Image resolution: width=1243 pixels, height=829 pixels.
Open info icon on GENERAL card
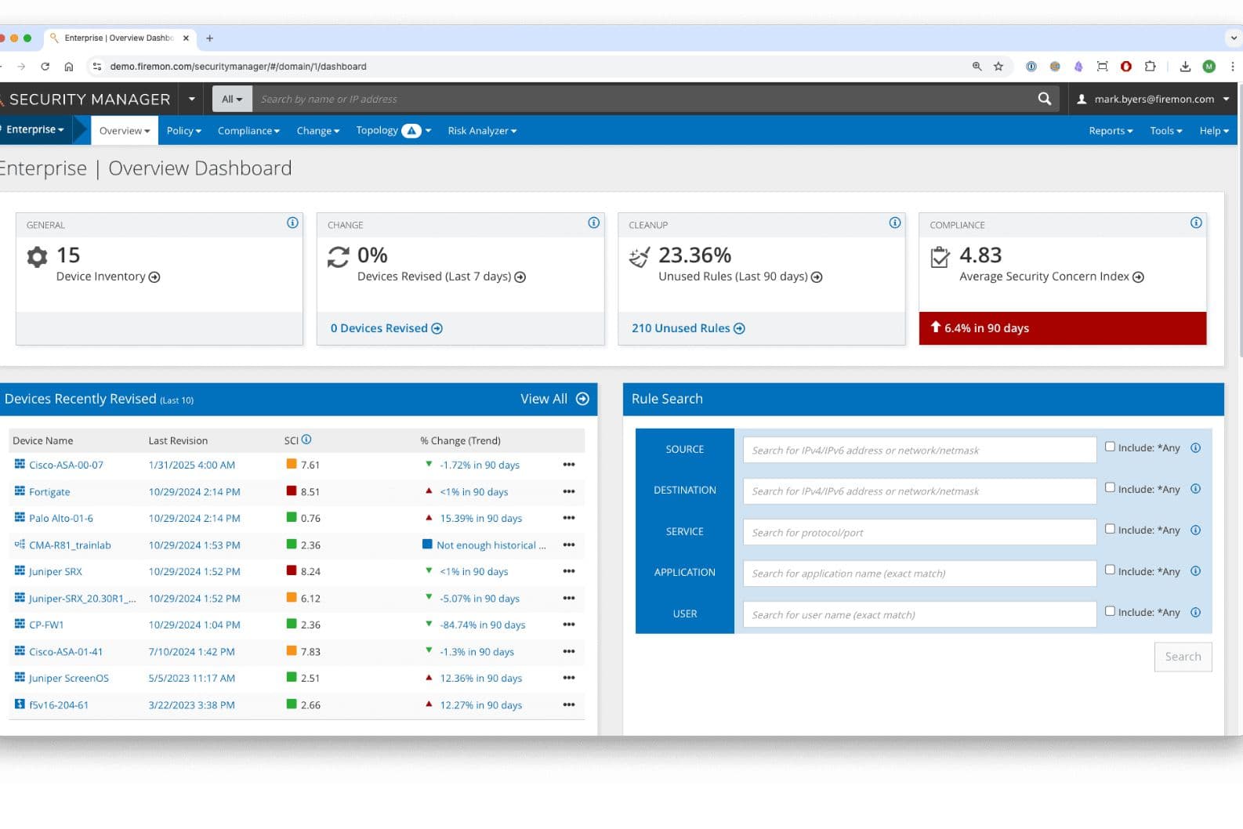[x=292, y=223]
